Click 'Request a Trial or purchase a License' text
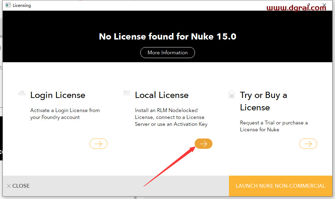Screen dimensions: 335x199 coord(274,126)
